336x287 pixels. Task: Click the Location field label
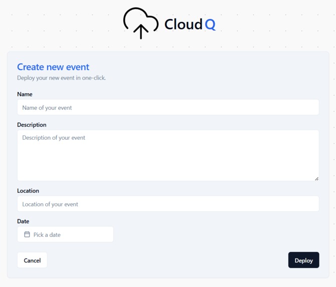pyautogui.click(x=28, y=191)
